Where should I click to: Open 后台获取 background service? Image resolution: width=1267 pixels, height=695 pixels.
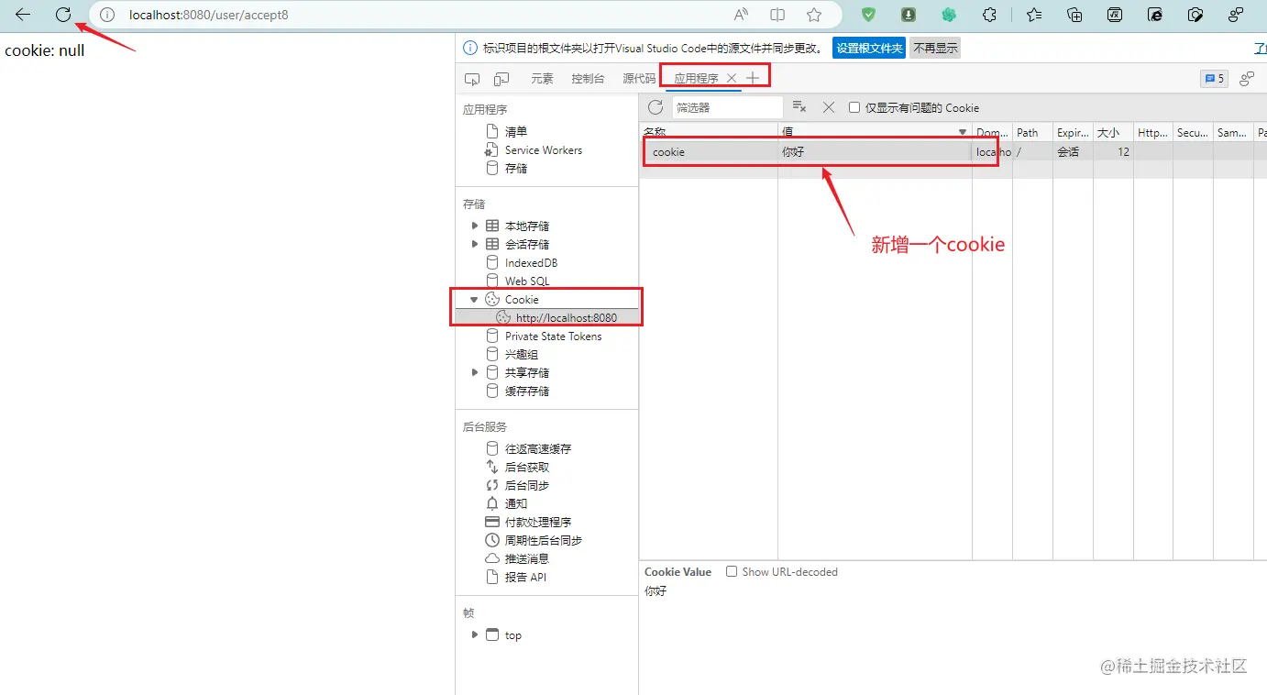tap(527, 467)
